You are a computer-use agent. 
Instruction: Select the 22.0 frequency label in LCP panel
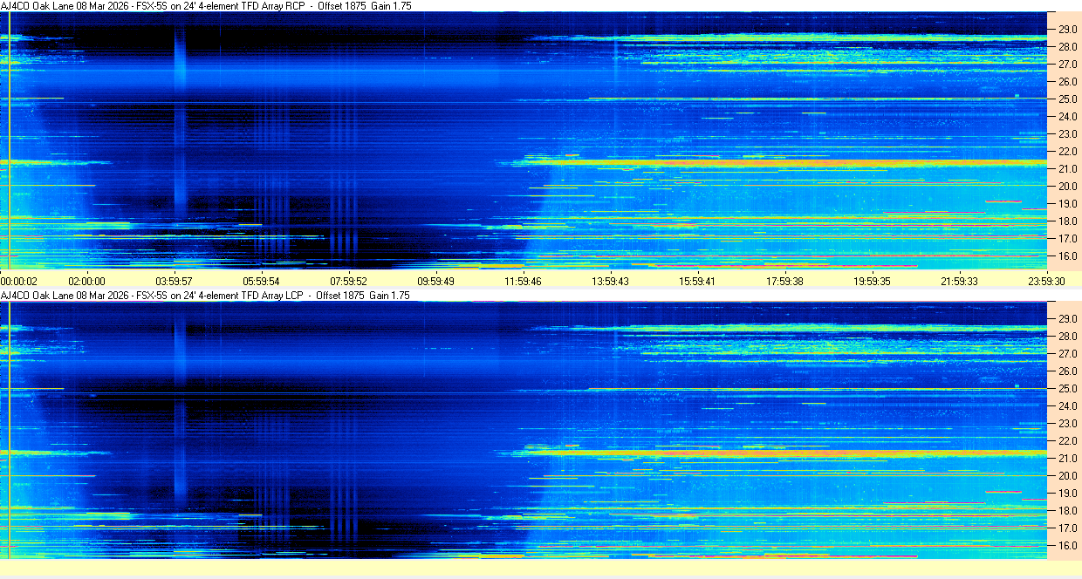pyautogui.click(x=1067, y=441)
